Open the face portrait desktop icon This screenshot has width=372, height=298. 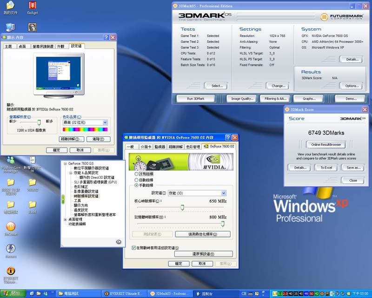33,27
